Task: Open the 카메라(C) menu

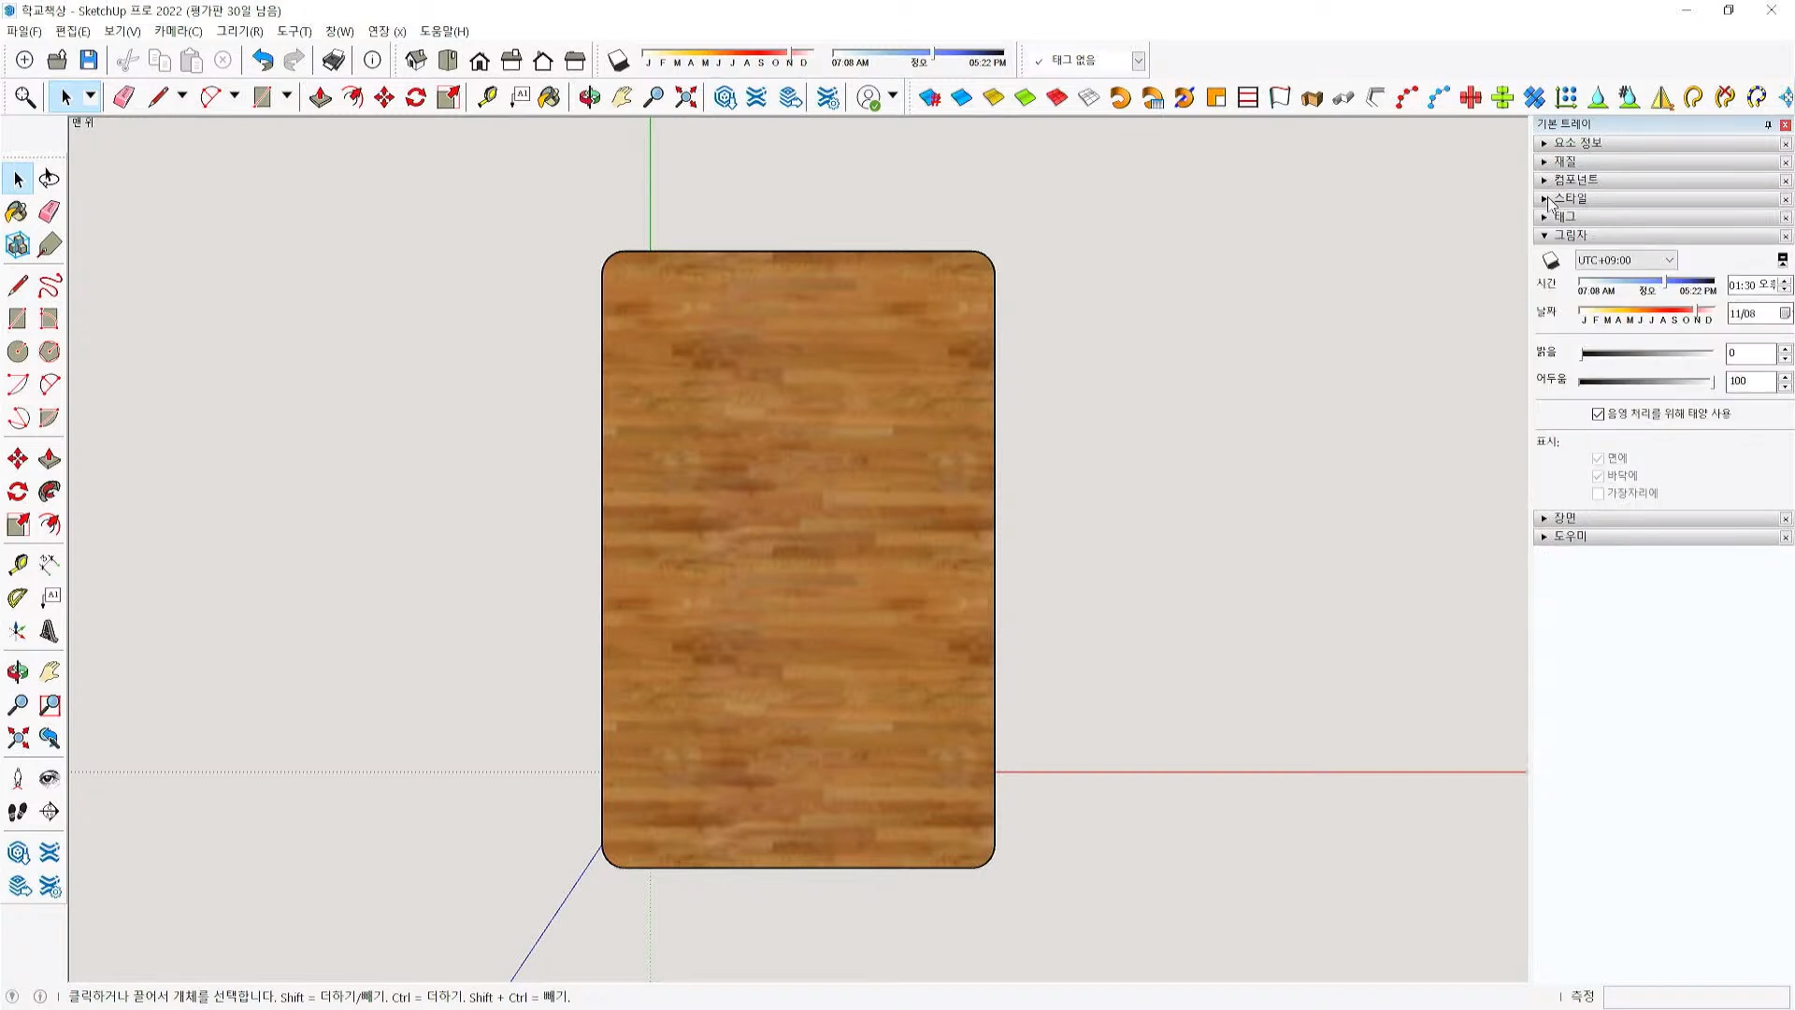Action: point(178,32)
